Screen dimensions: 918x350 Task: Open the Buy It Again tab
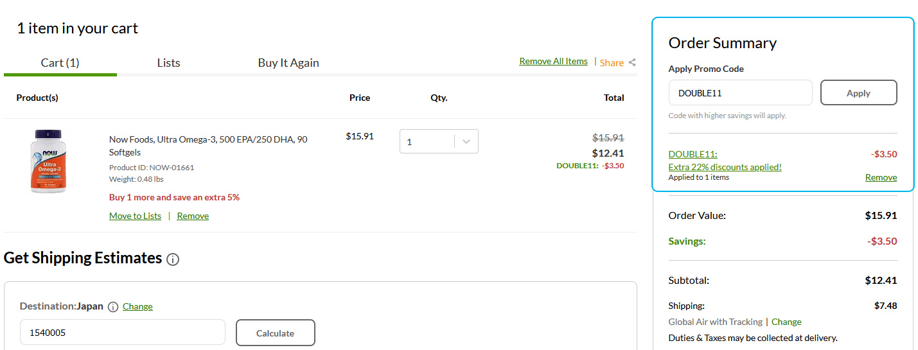[x=288, y=63]
